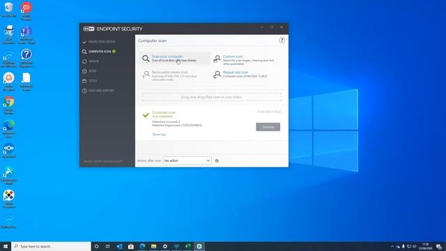Open Protection Status in ESET sidebar
Screen dimensions: 446x251
pos(99,42)
